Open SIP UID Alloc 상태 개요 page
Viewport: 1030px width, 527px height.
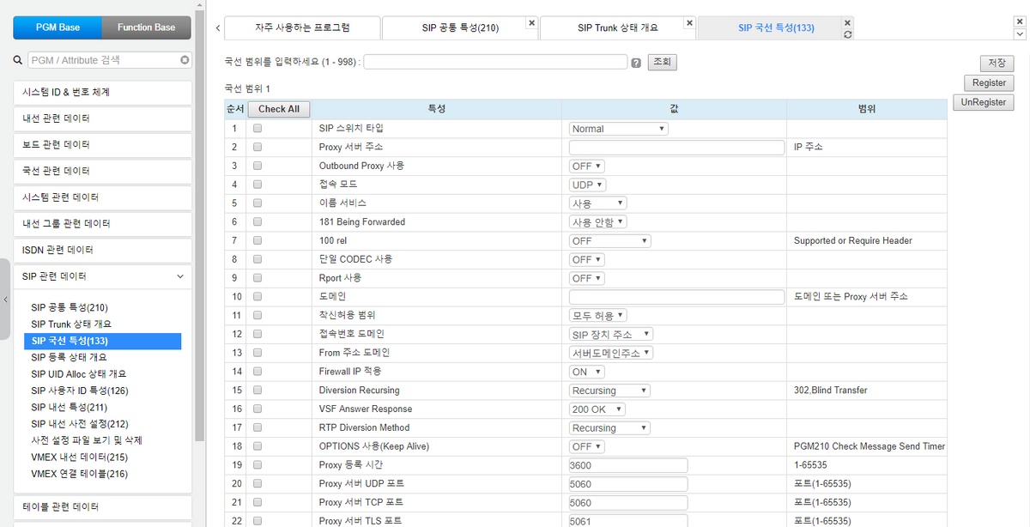[x=78, y=374]
